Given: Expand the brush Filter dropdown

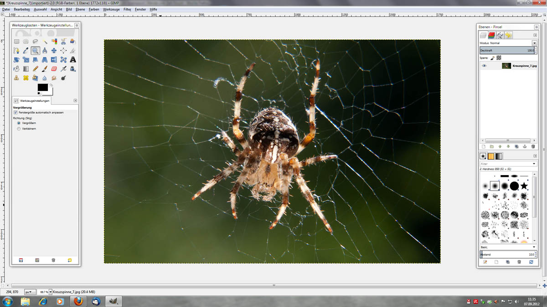Looking at the screenshot, I should (x=534, y=164).
